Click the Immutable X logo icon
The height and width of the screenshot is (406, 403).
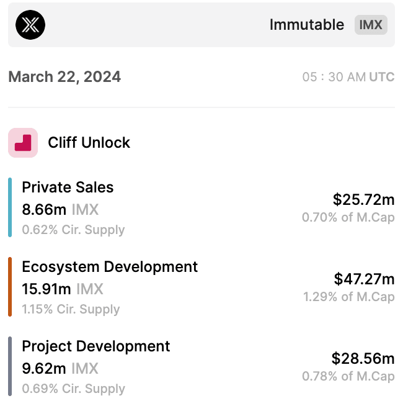(30, 25)
